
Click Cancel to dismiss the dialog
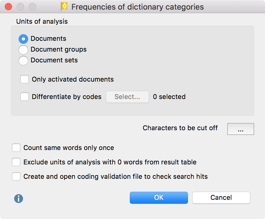[221, 198]
